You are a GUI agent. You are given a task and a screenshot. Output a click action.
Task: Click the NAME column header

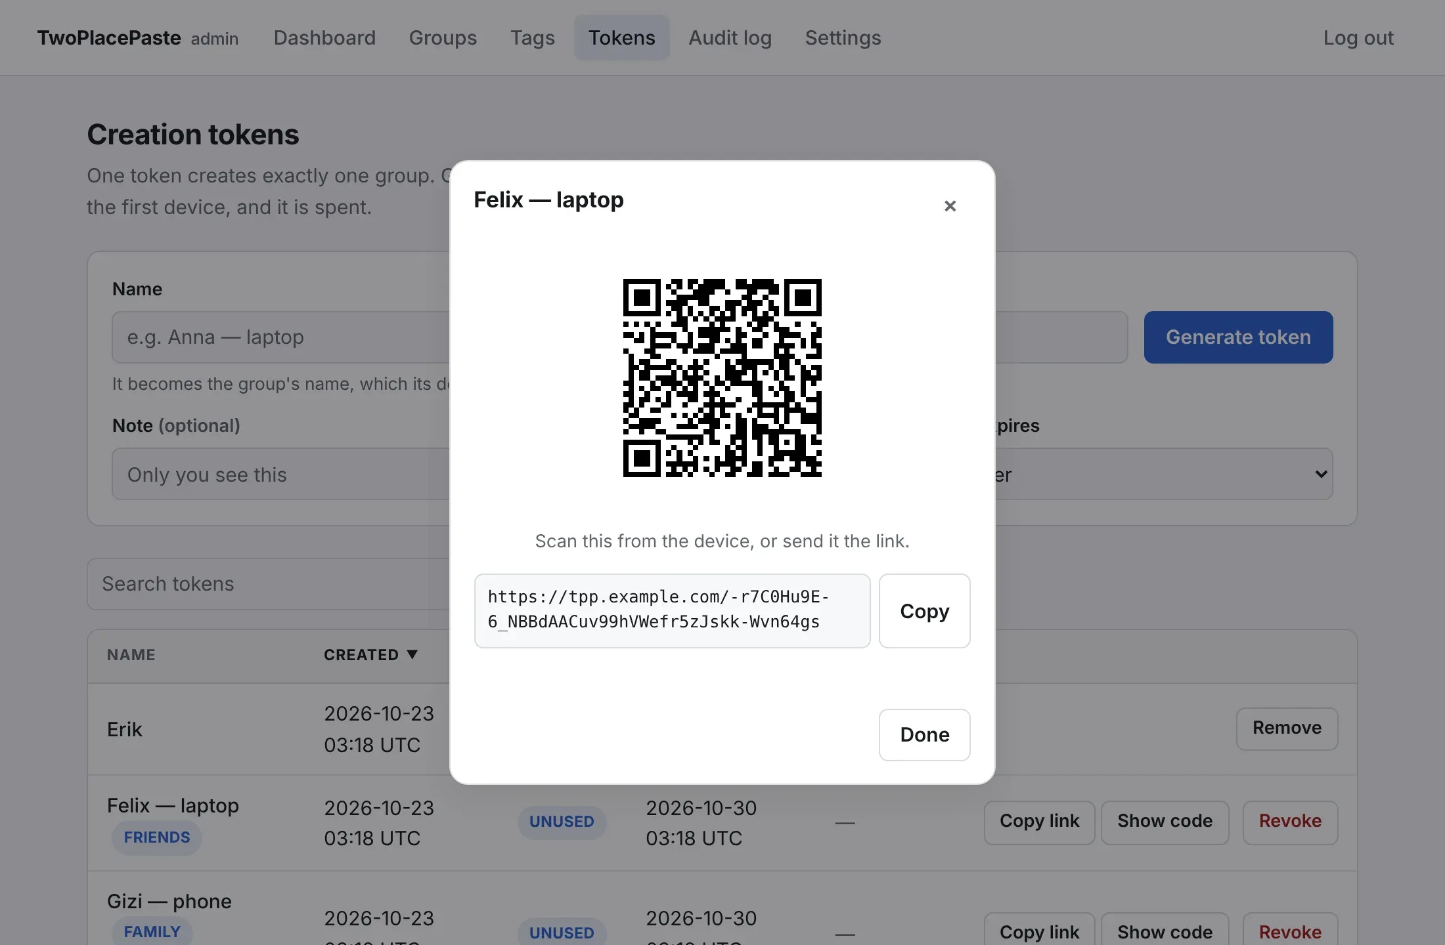click(131, 655)
